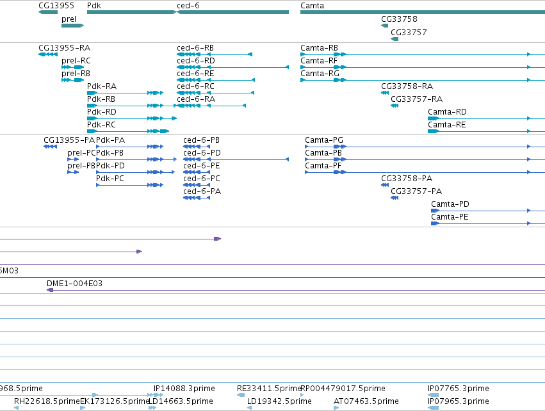The width and height of the screenshot is (545, 411).
Task: Select the DME1-004E03 clone label
Action: [74, 284]
